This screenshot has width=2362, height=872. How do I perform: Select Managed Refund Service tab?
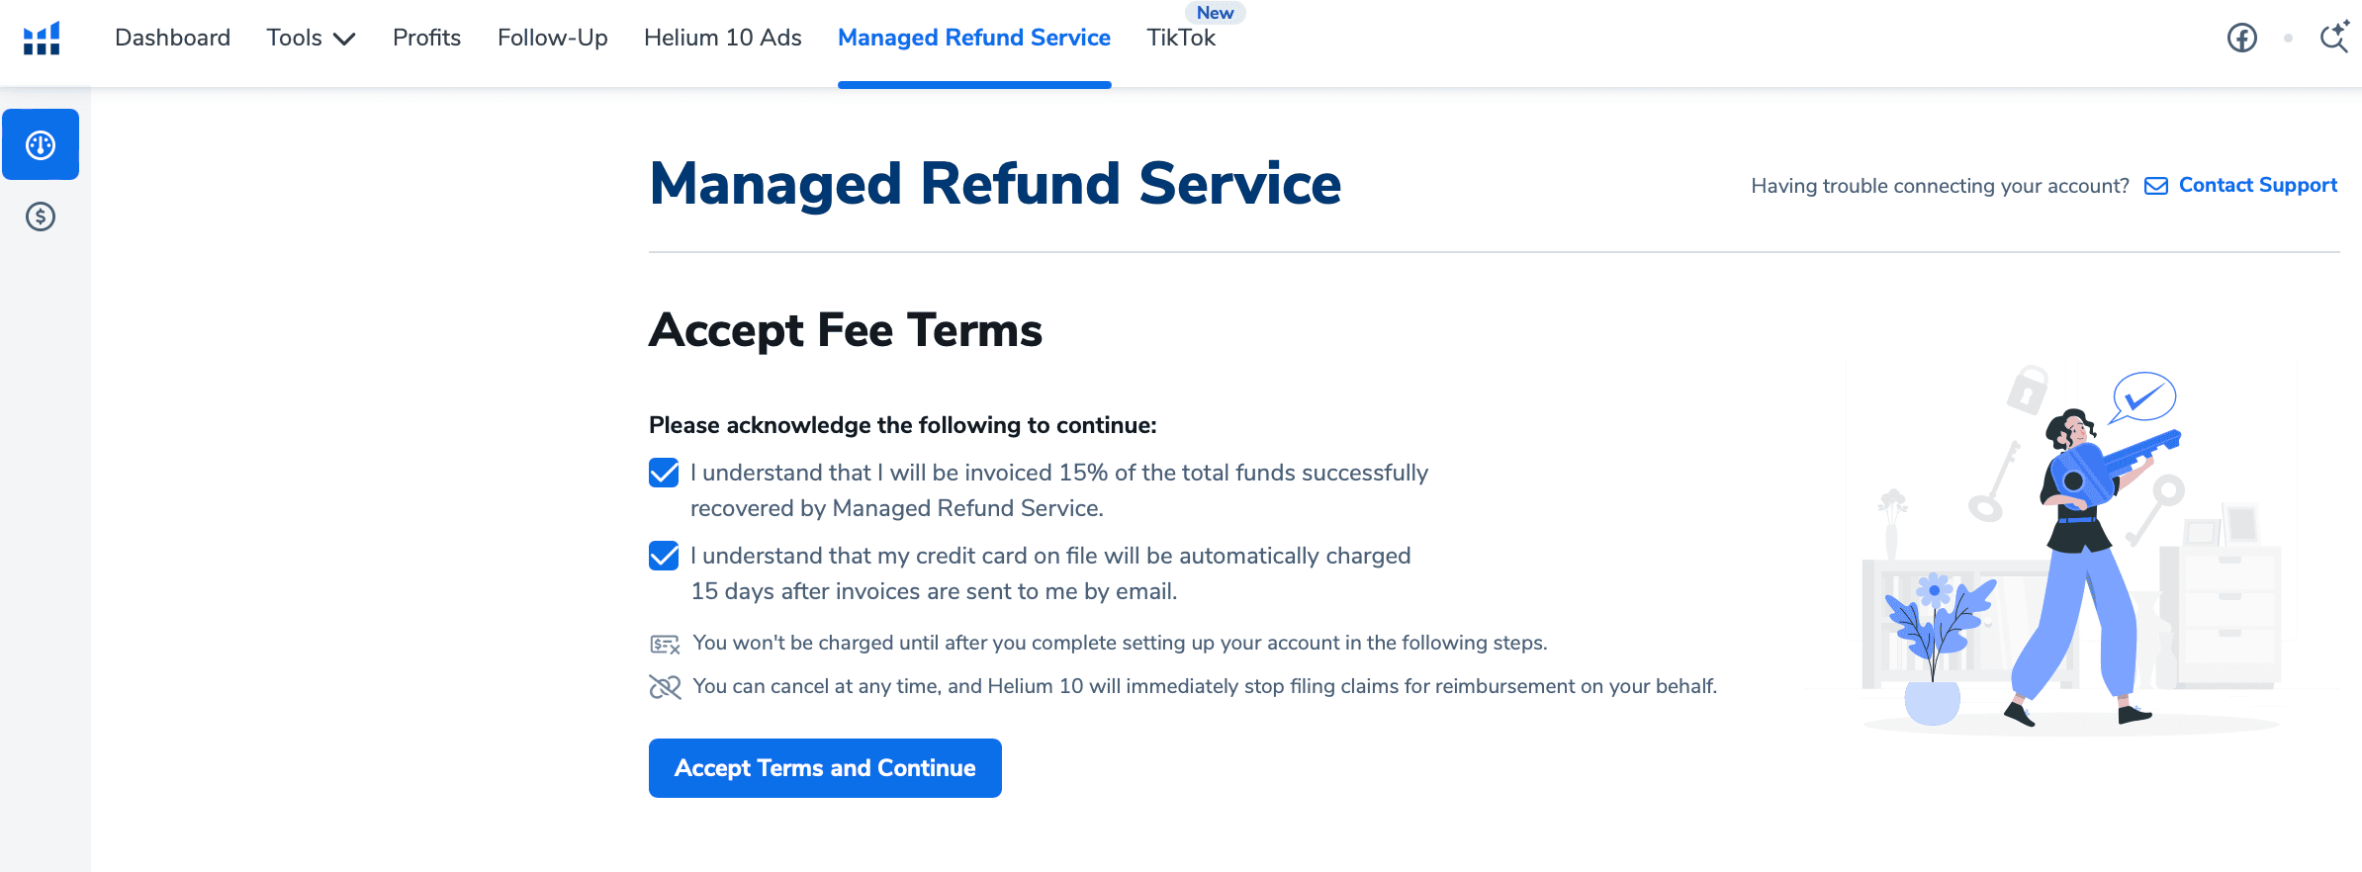(x=974, y=38)
